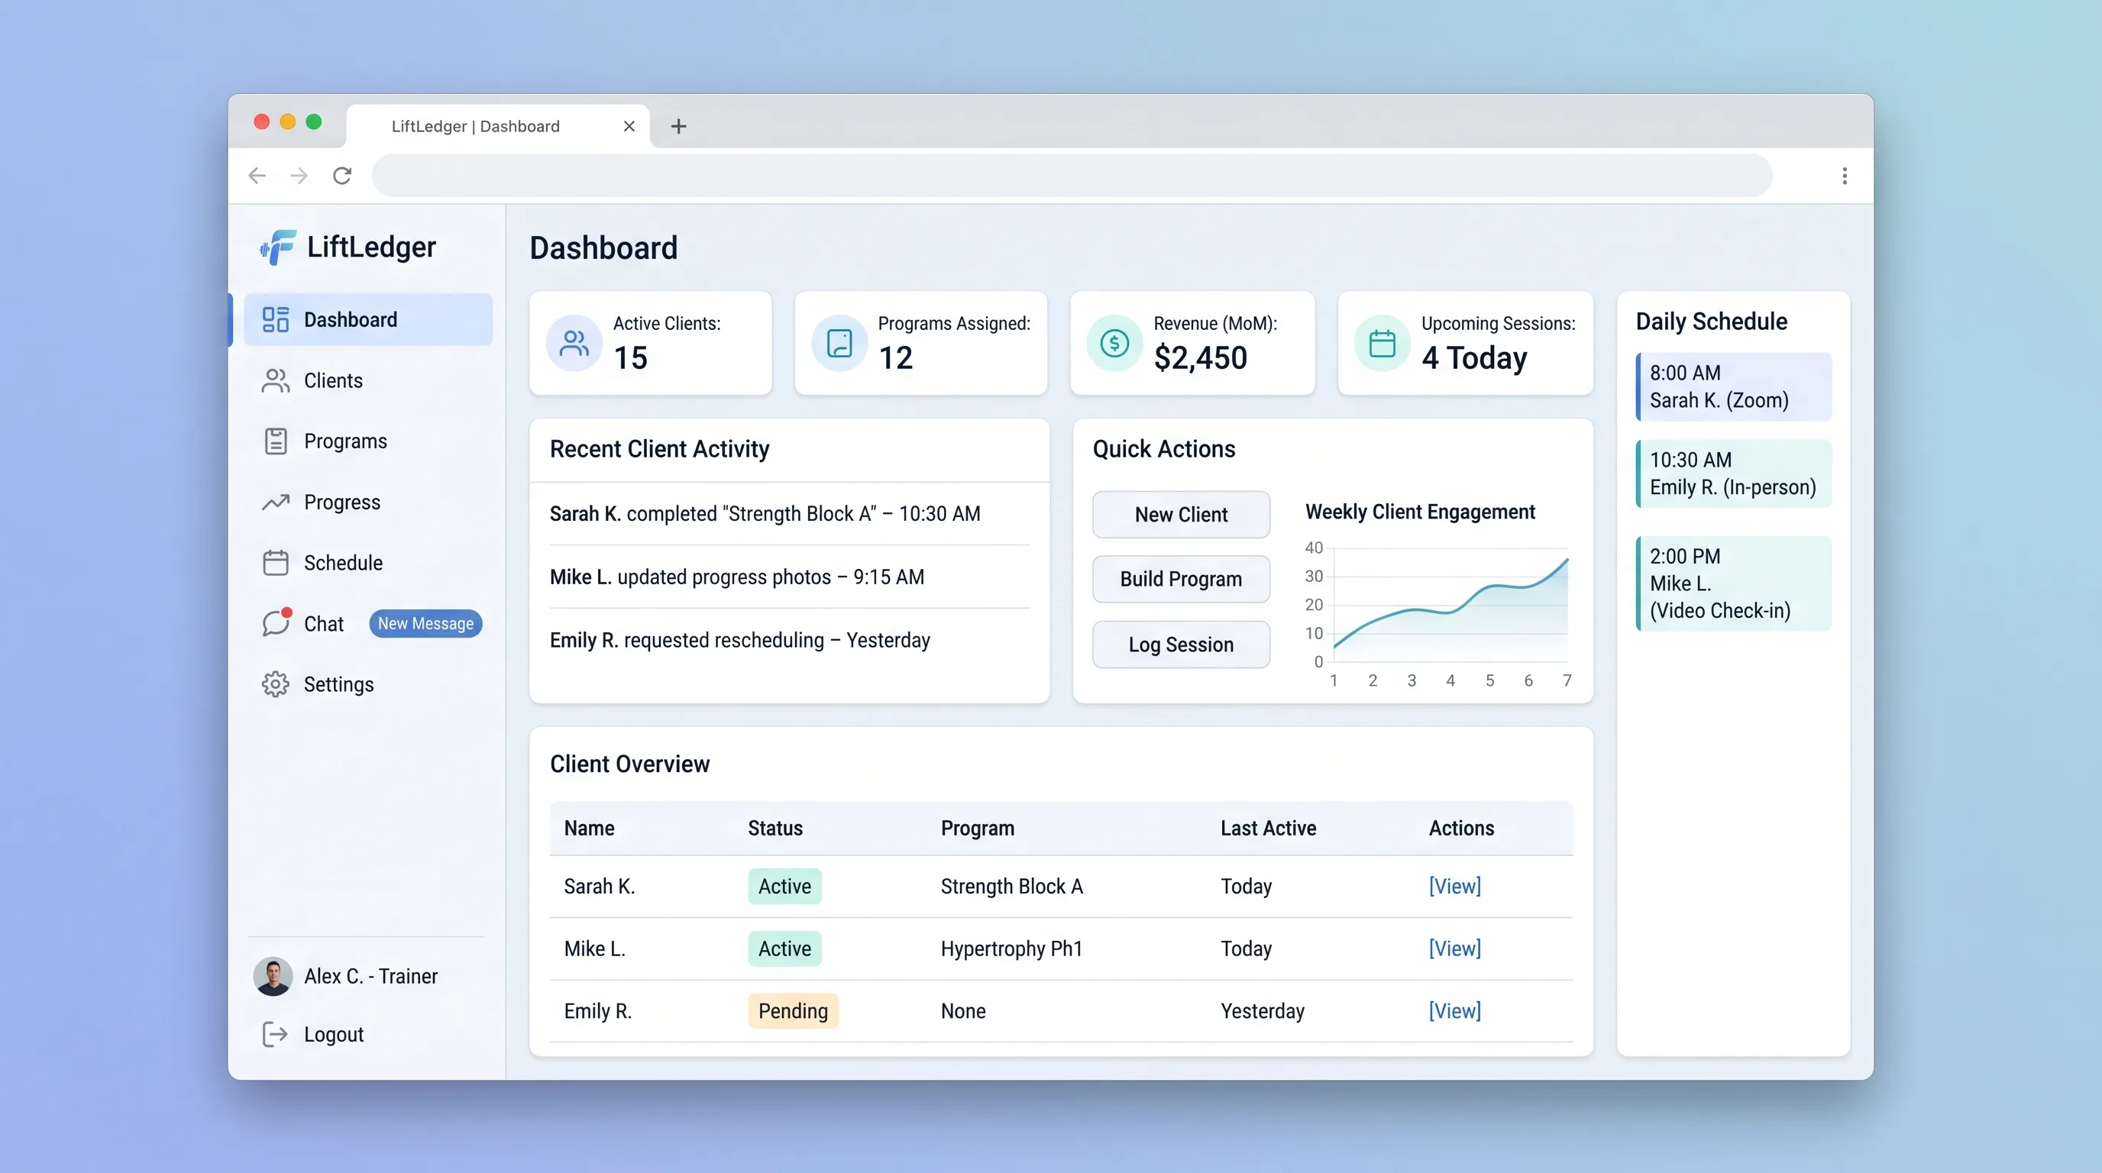Click Alex C. trainer avatar photo

pos(273,977)
